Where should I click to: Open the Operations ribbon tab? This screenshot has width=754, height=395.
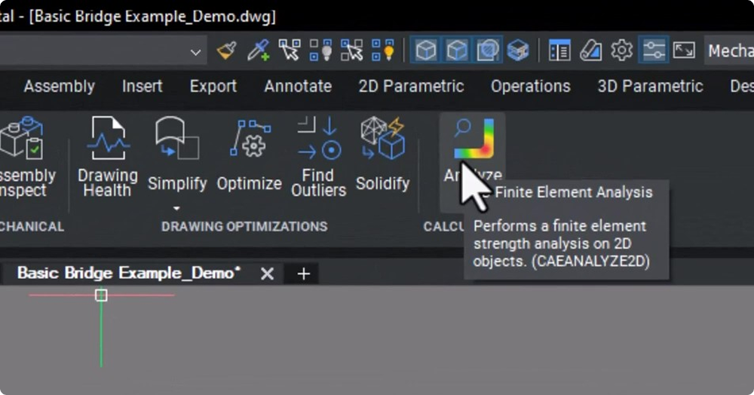[530, 87]
